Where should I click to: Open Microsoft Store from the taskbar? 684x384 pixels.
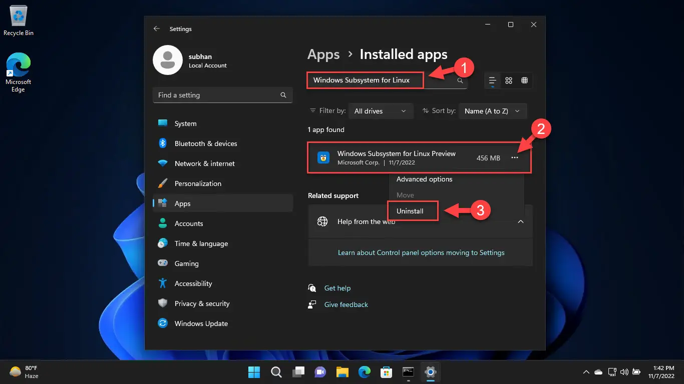tap(386, 372)
